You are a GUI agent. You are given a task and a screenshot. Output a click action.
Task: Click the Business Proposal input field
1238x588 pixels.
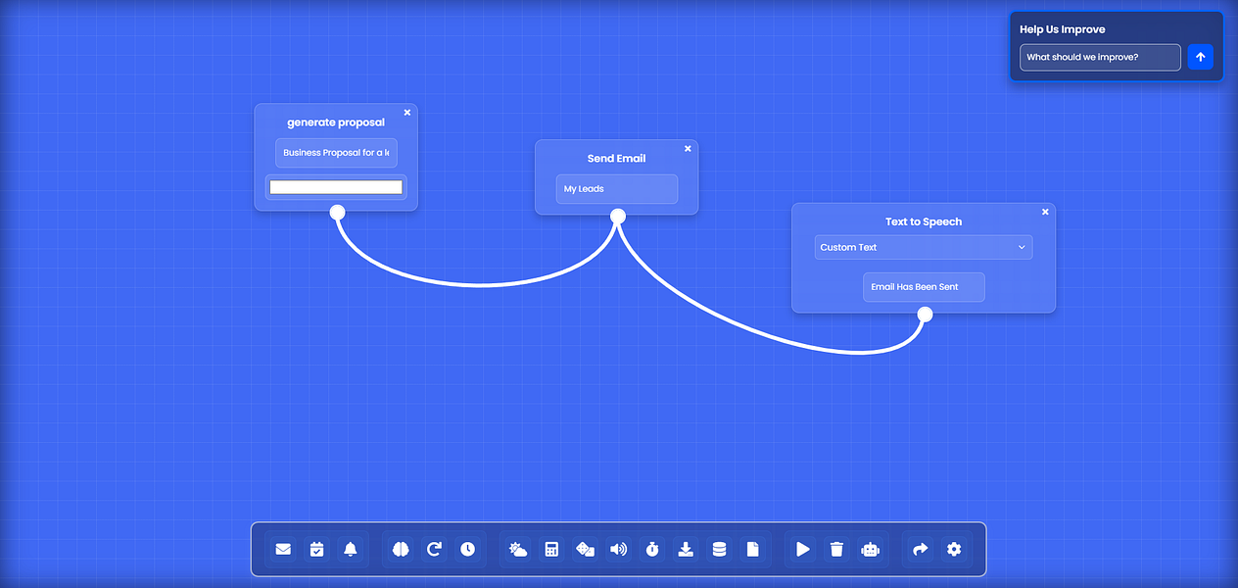[336, 153]
